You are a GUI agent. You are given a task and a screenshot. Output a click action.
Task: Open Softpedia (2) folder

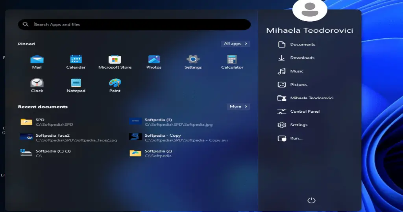(x=151, y=153)
